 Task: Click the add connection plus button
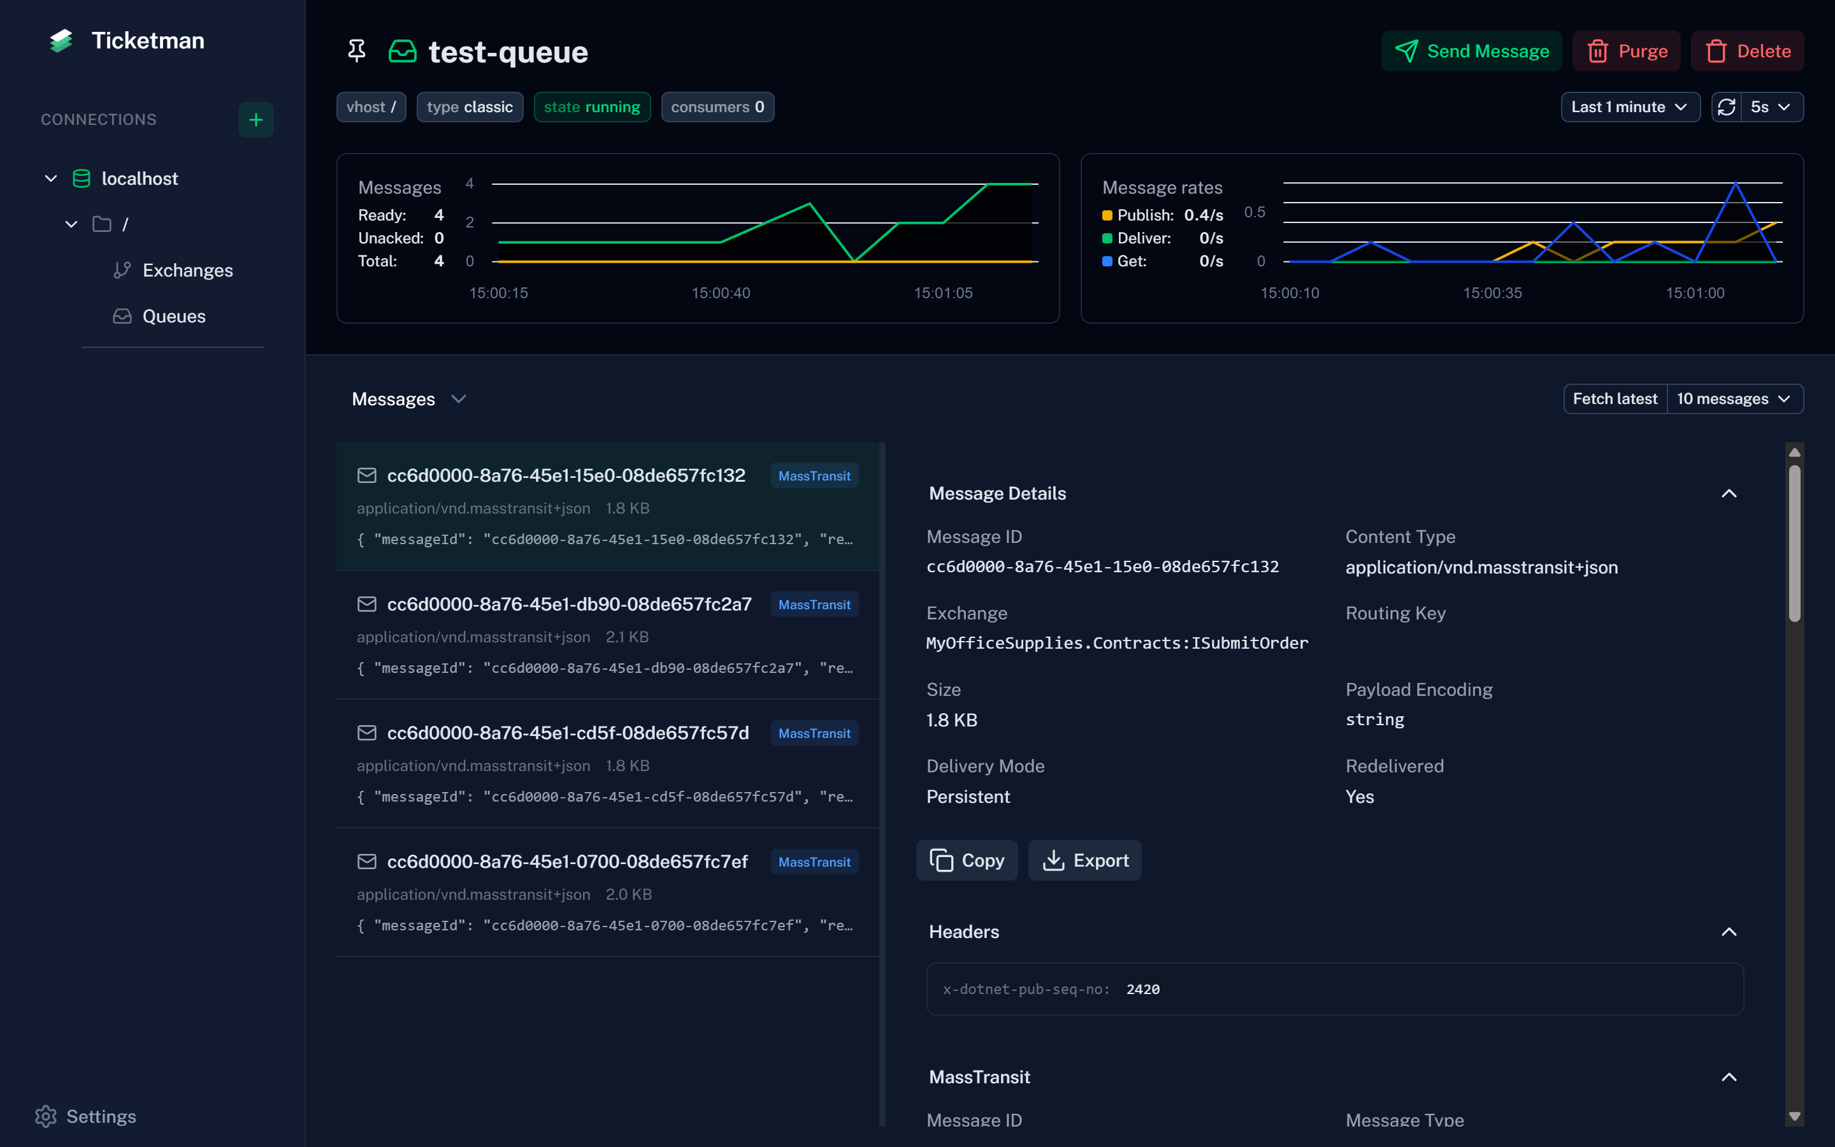click(256, 120)
